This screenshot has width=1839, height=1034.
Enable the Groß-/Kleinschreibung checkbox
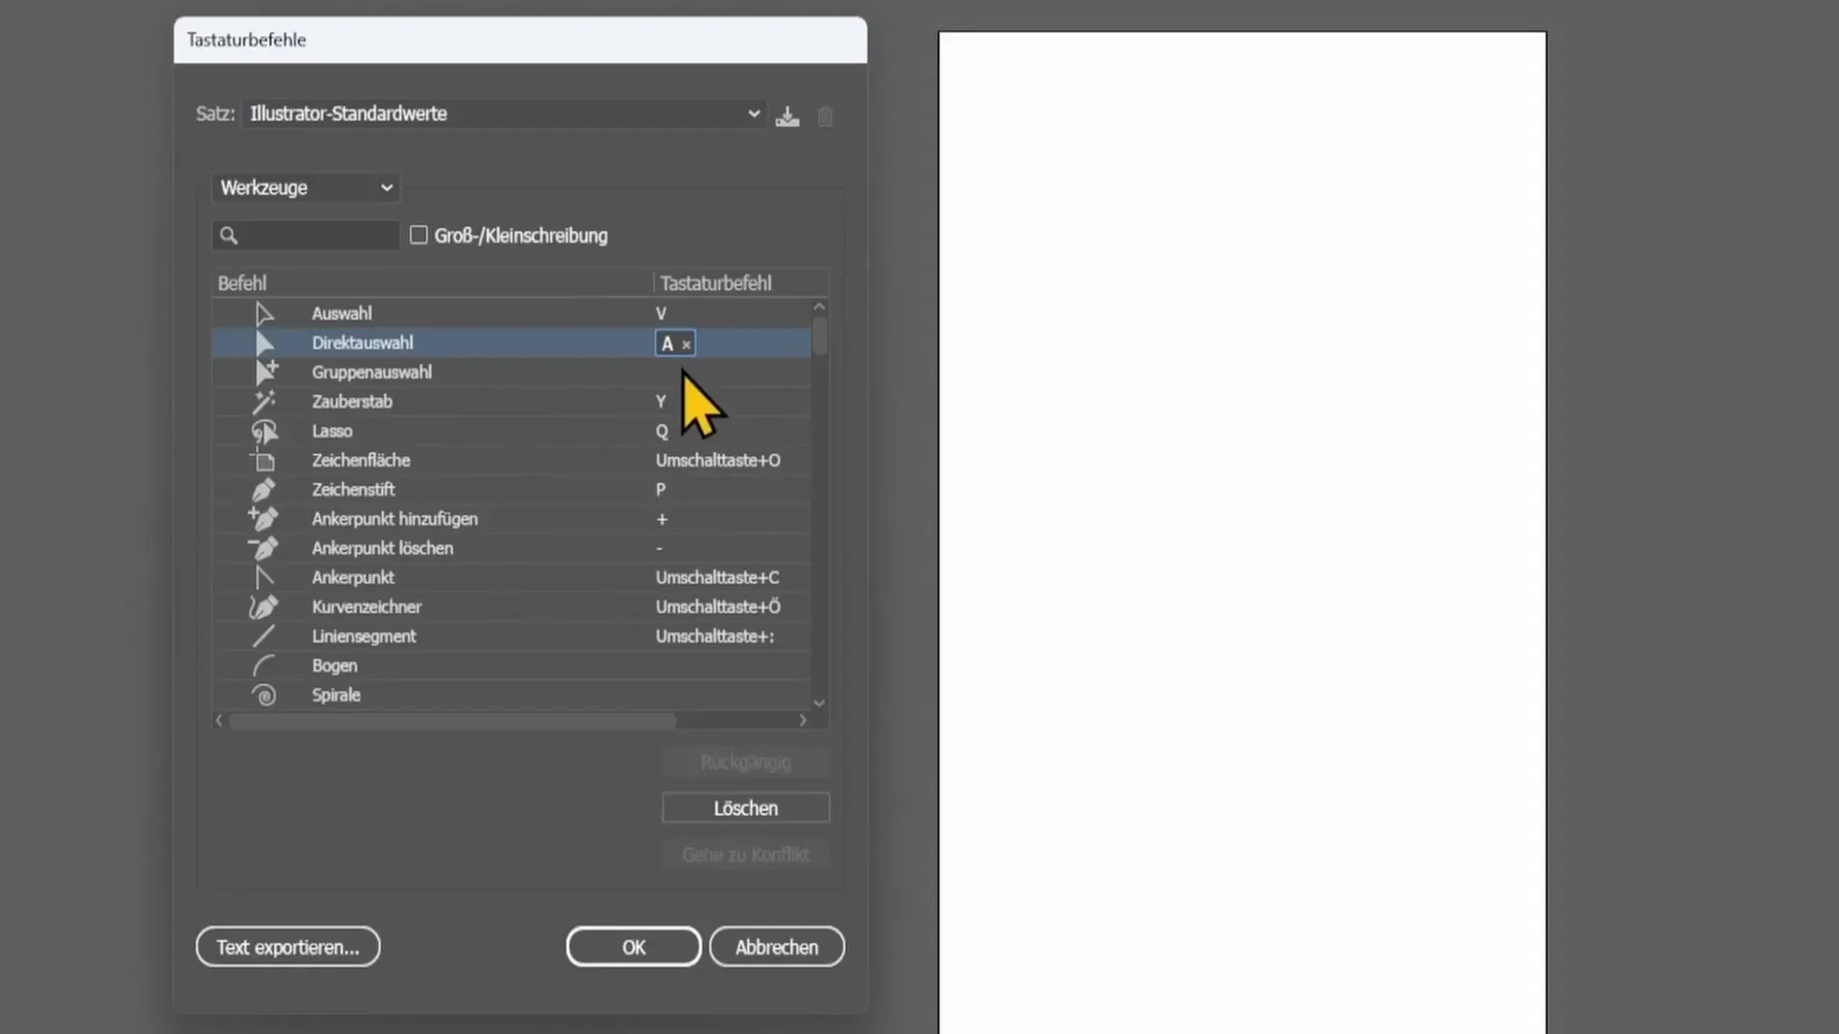pos(419,235)
